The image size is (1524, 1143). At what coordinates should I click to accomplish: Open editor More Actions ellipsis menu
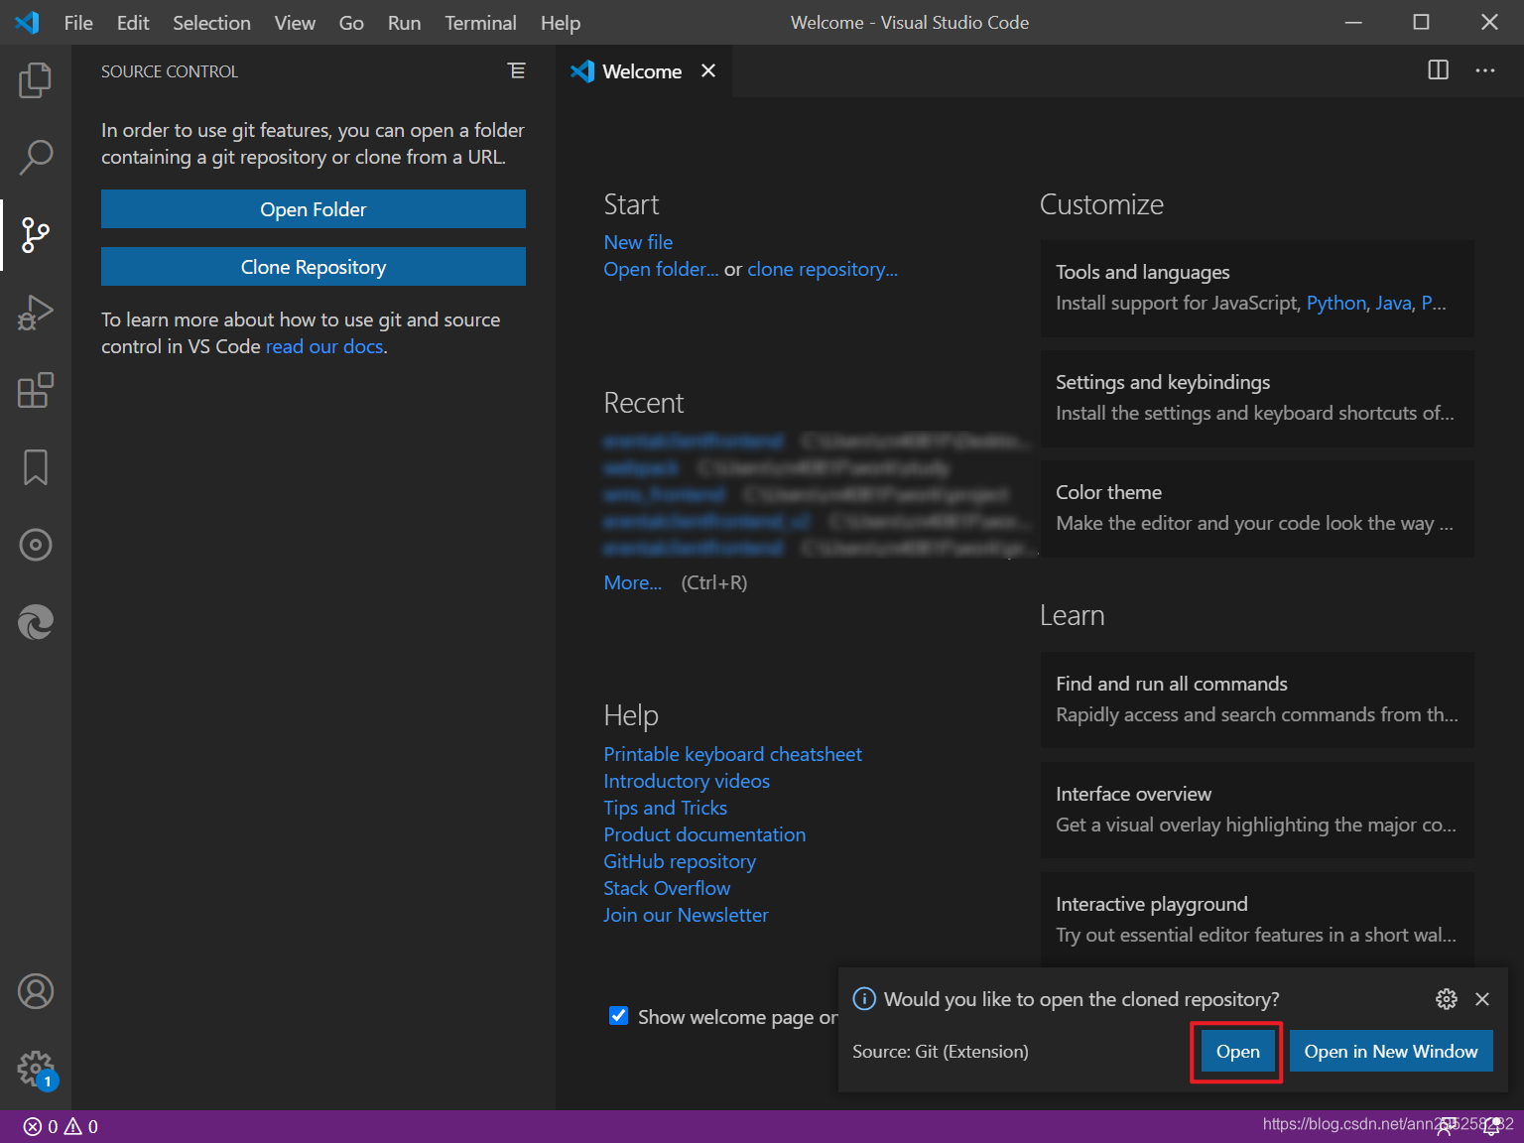click(x=1485, y=69)
